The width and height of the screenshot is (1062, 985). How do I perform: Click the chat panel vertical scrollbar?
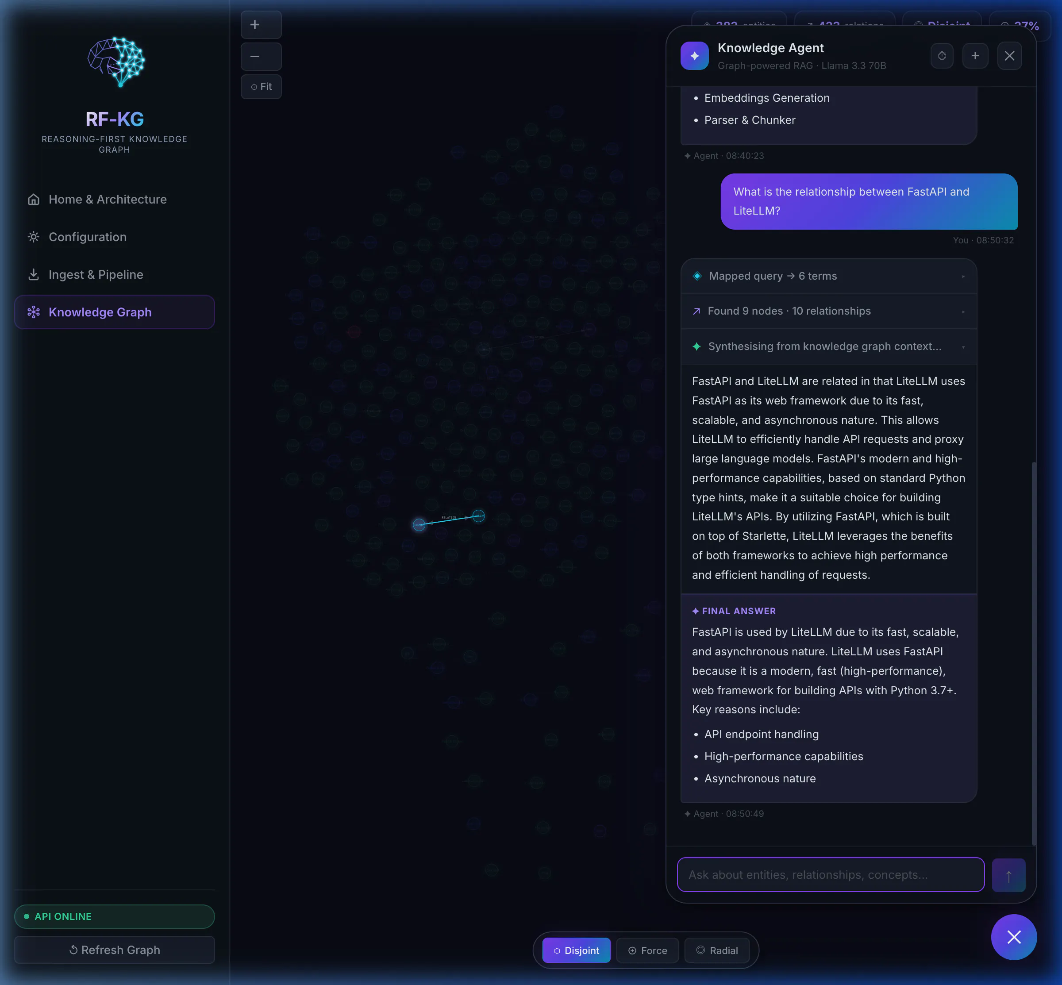point(1034,653)
